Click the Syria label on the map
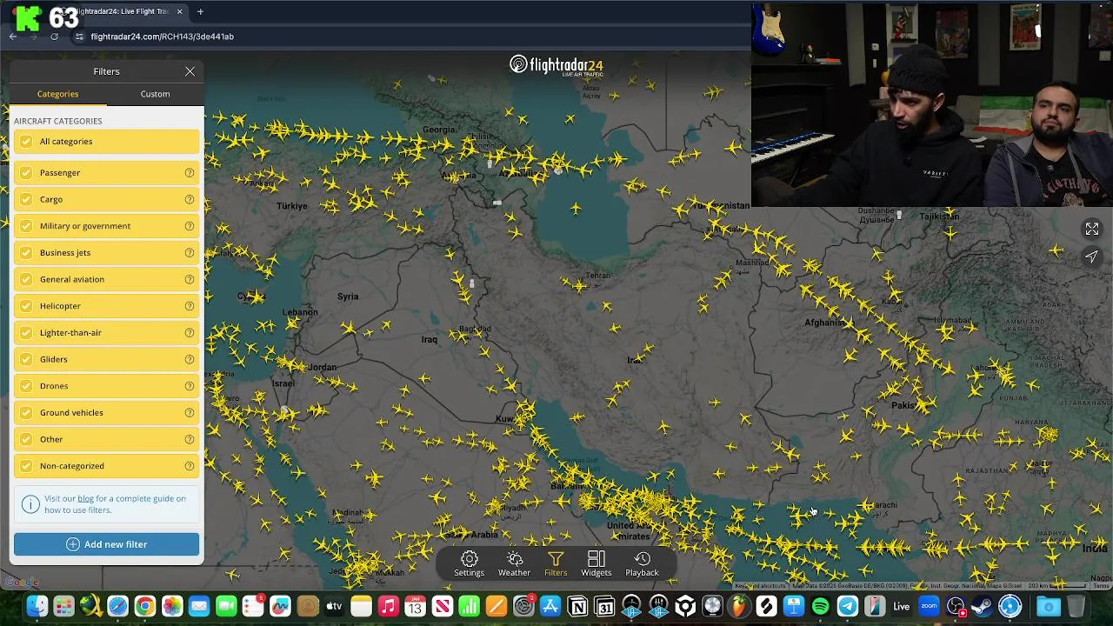Viewport: 1113px width, 626px height. [348, 296]
